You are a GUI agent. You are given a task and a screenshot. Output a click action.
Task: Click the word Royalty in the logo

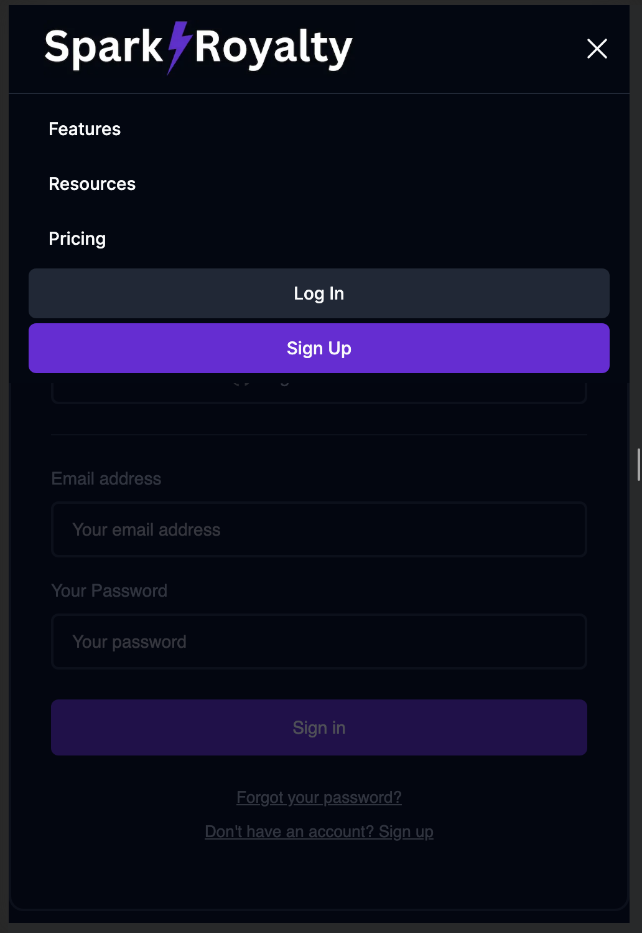(274, 48)
